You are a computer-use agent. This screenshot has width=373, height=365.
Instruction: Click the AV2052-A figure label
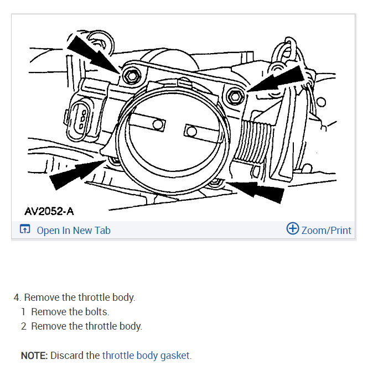pos(49,211)
